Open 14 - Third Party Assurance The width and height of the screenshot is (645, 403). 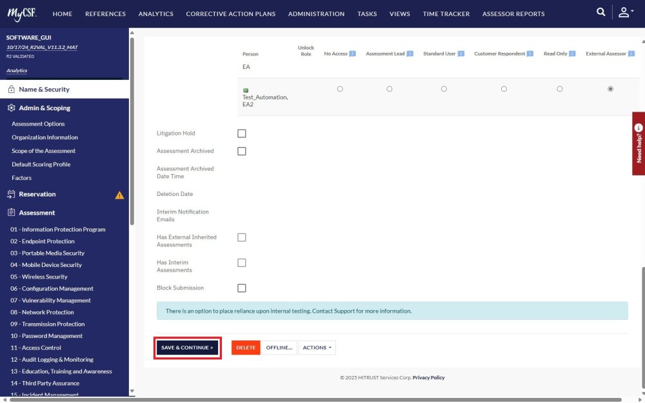[45, 383]
